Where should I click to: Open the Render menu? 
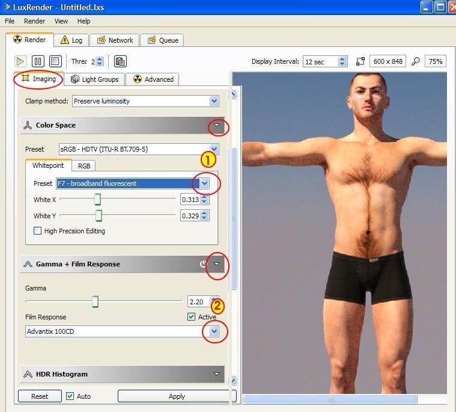[x=34, y=21]
